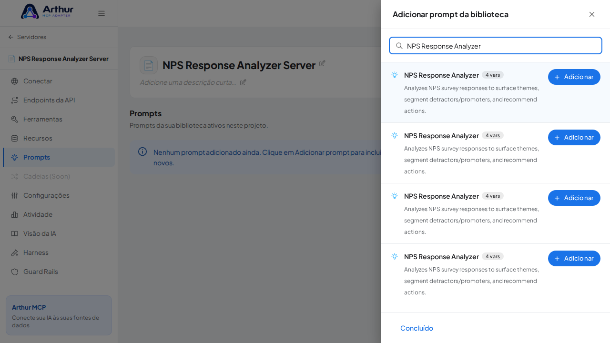Close the 'Adicionar prompt da biblioteca' panel

[x=592, y=14]
